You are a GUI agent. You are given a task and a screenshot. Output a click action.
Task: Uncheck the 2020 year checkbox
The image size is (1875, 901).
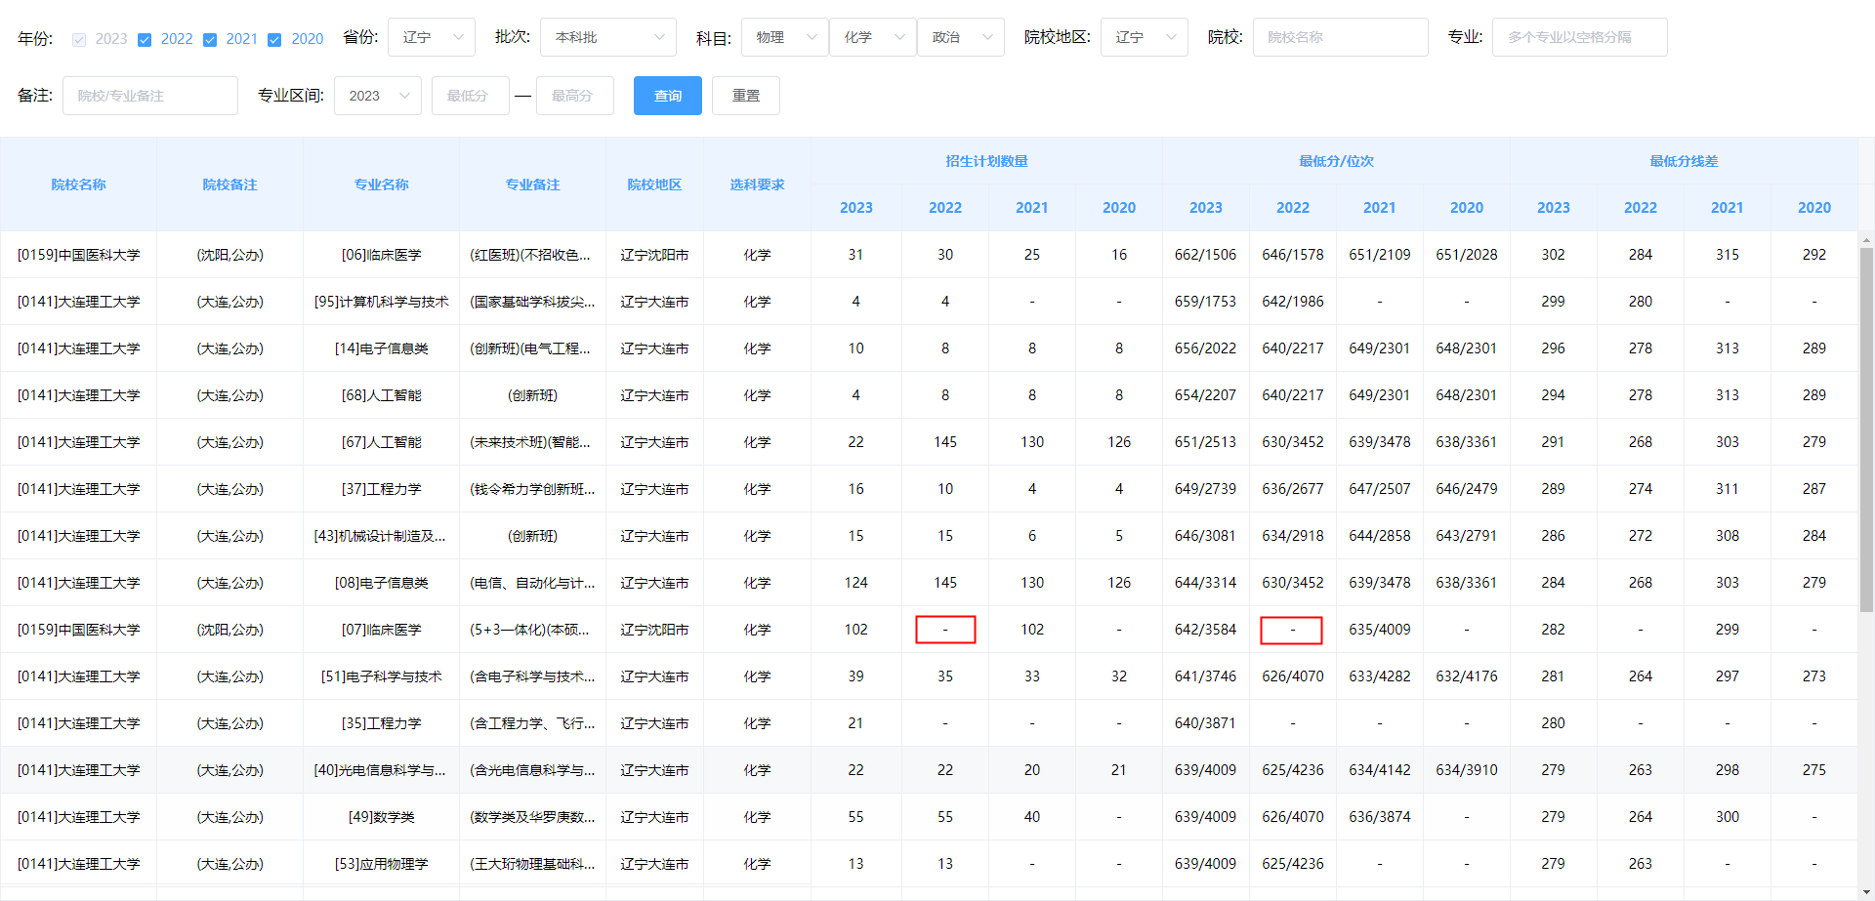pyautogui.click(x=274, y=39)
